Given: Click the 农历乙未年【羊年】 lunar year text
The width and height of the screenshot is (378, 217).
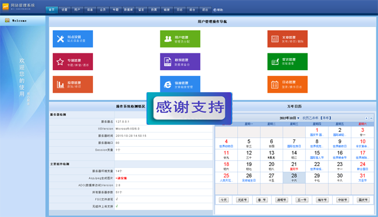Looking at the screenshot, I should [x=317, y=118].
